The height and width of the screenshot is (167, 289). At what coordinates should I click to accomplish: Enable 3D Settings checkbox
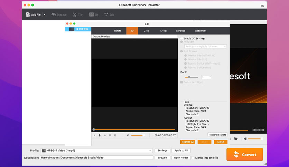pos(181,38)
